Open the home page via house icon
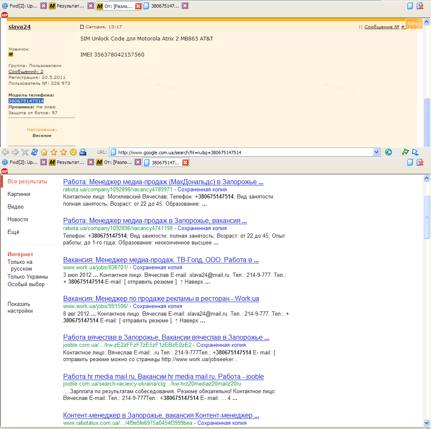Image resolution: width=431 pixels, height=429 pixels. [44, 152]
